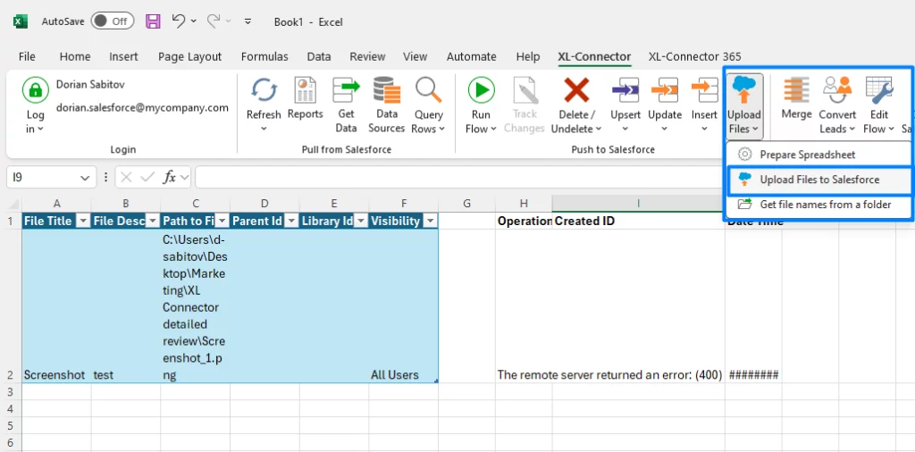The image size is (915, 452).
Task: Open the Help tab
Action: pos(527,56)
